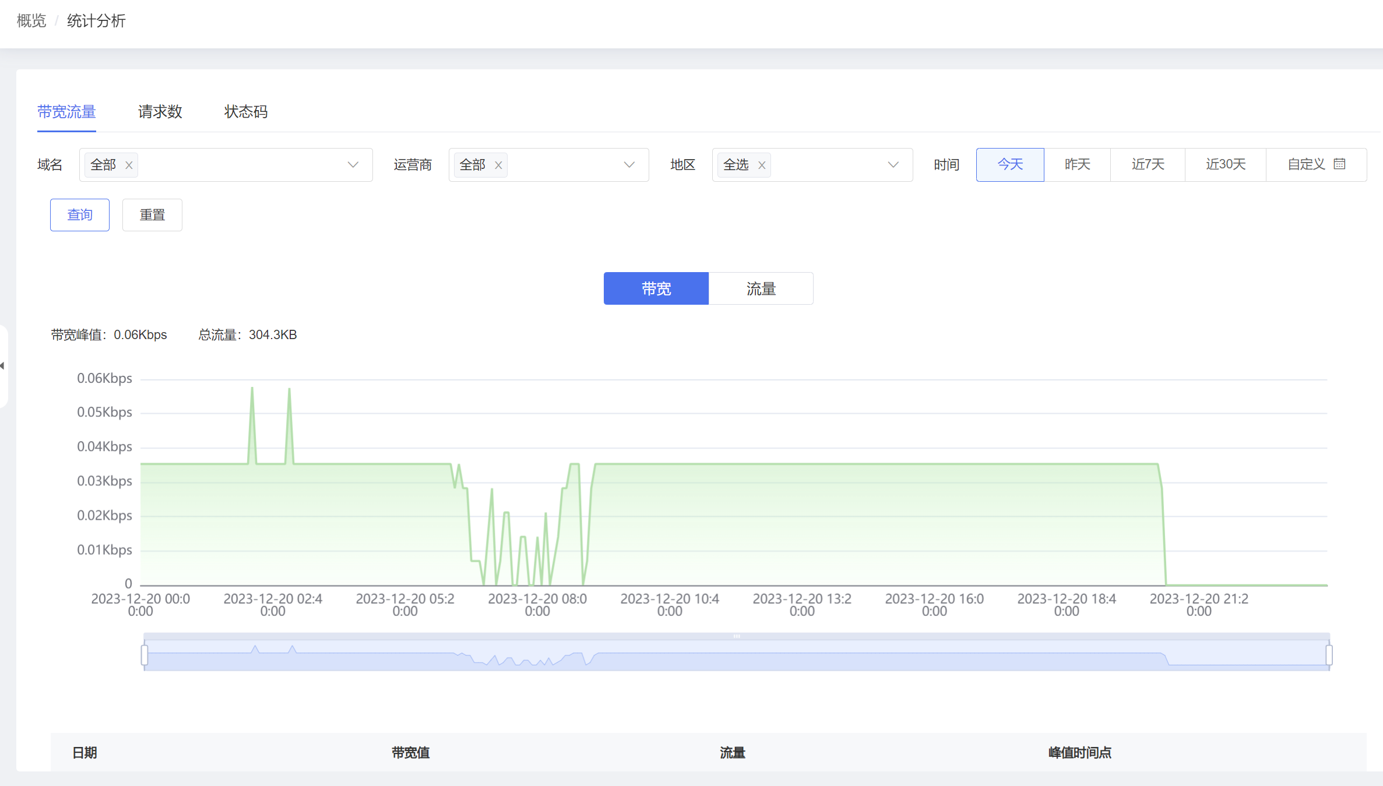Select 今天 time range

tap(1010, 165)
